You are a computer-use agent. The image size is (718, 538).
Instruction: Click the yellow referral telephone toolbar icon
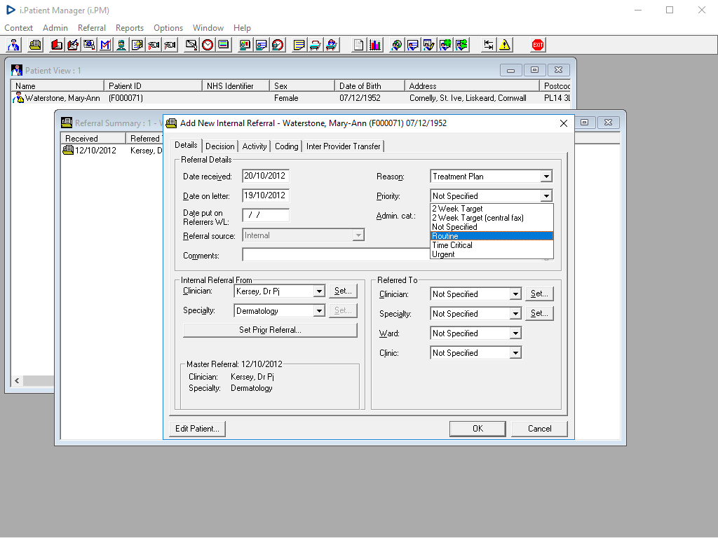[x=35, y=45]
